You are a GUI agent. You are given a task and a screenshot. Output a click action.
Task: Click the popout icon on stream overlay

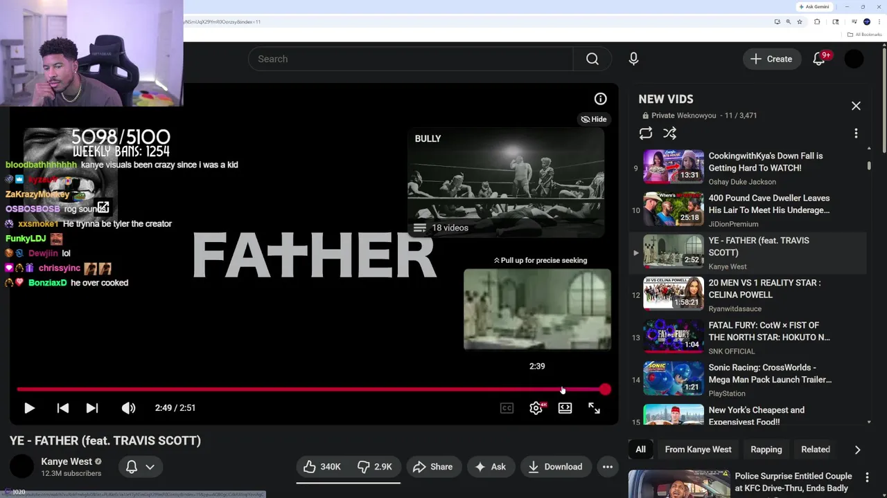(x=103, y=207)
